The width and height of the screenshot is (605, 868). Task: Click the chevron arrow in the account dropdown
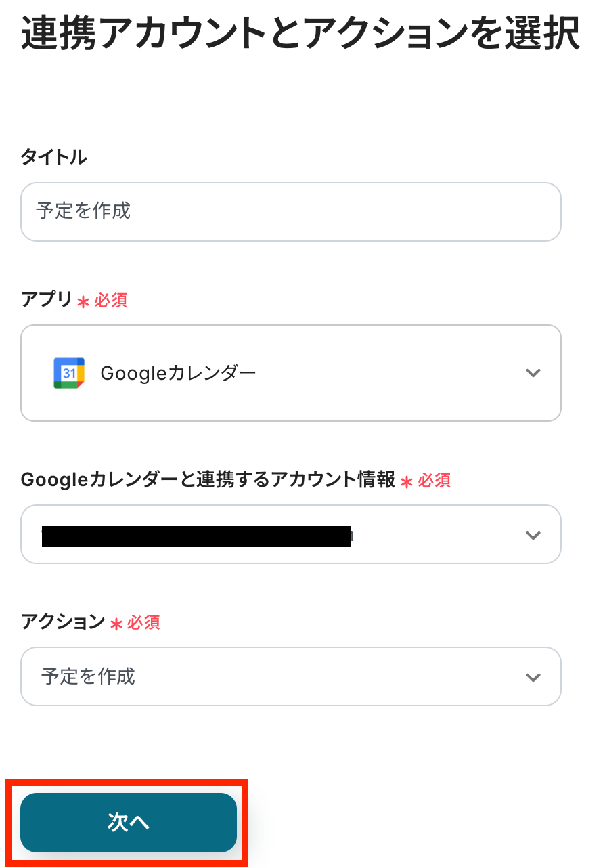533,535
